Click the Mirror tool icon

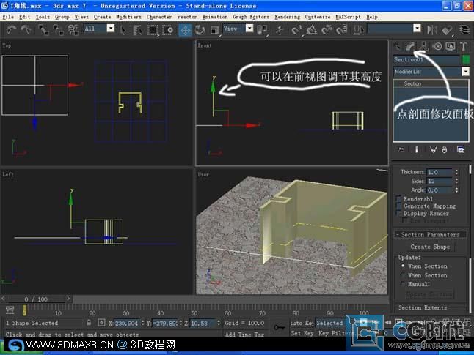[432, 30]
